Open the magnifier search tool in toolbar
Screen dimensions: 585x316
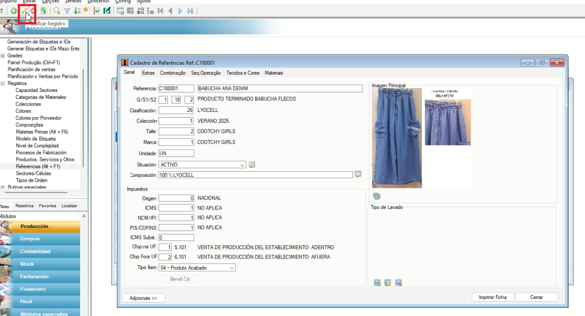pos(57,11)
